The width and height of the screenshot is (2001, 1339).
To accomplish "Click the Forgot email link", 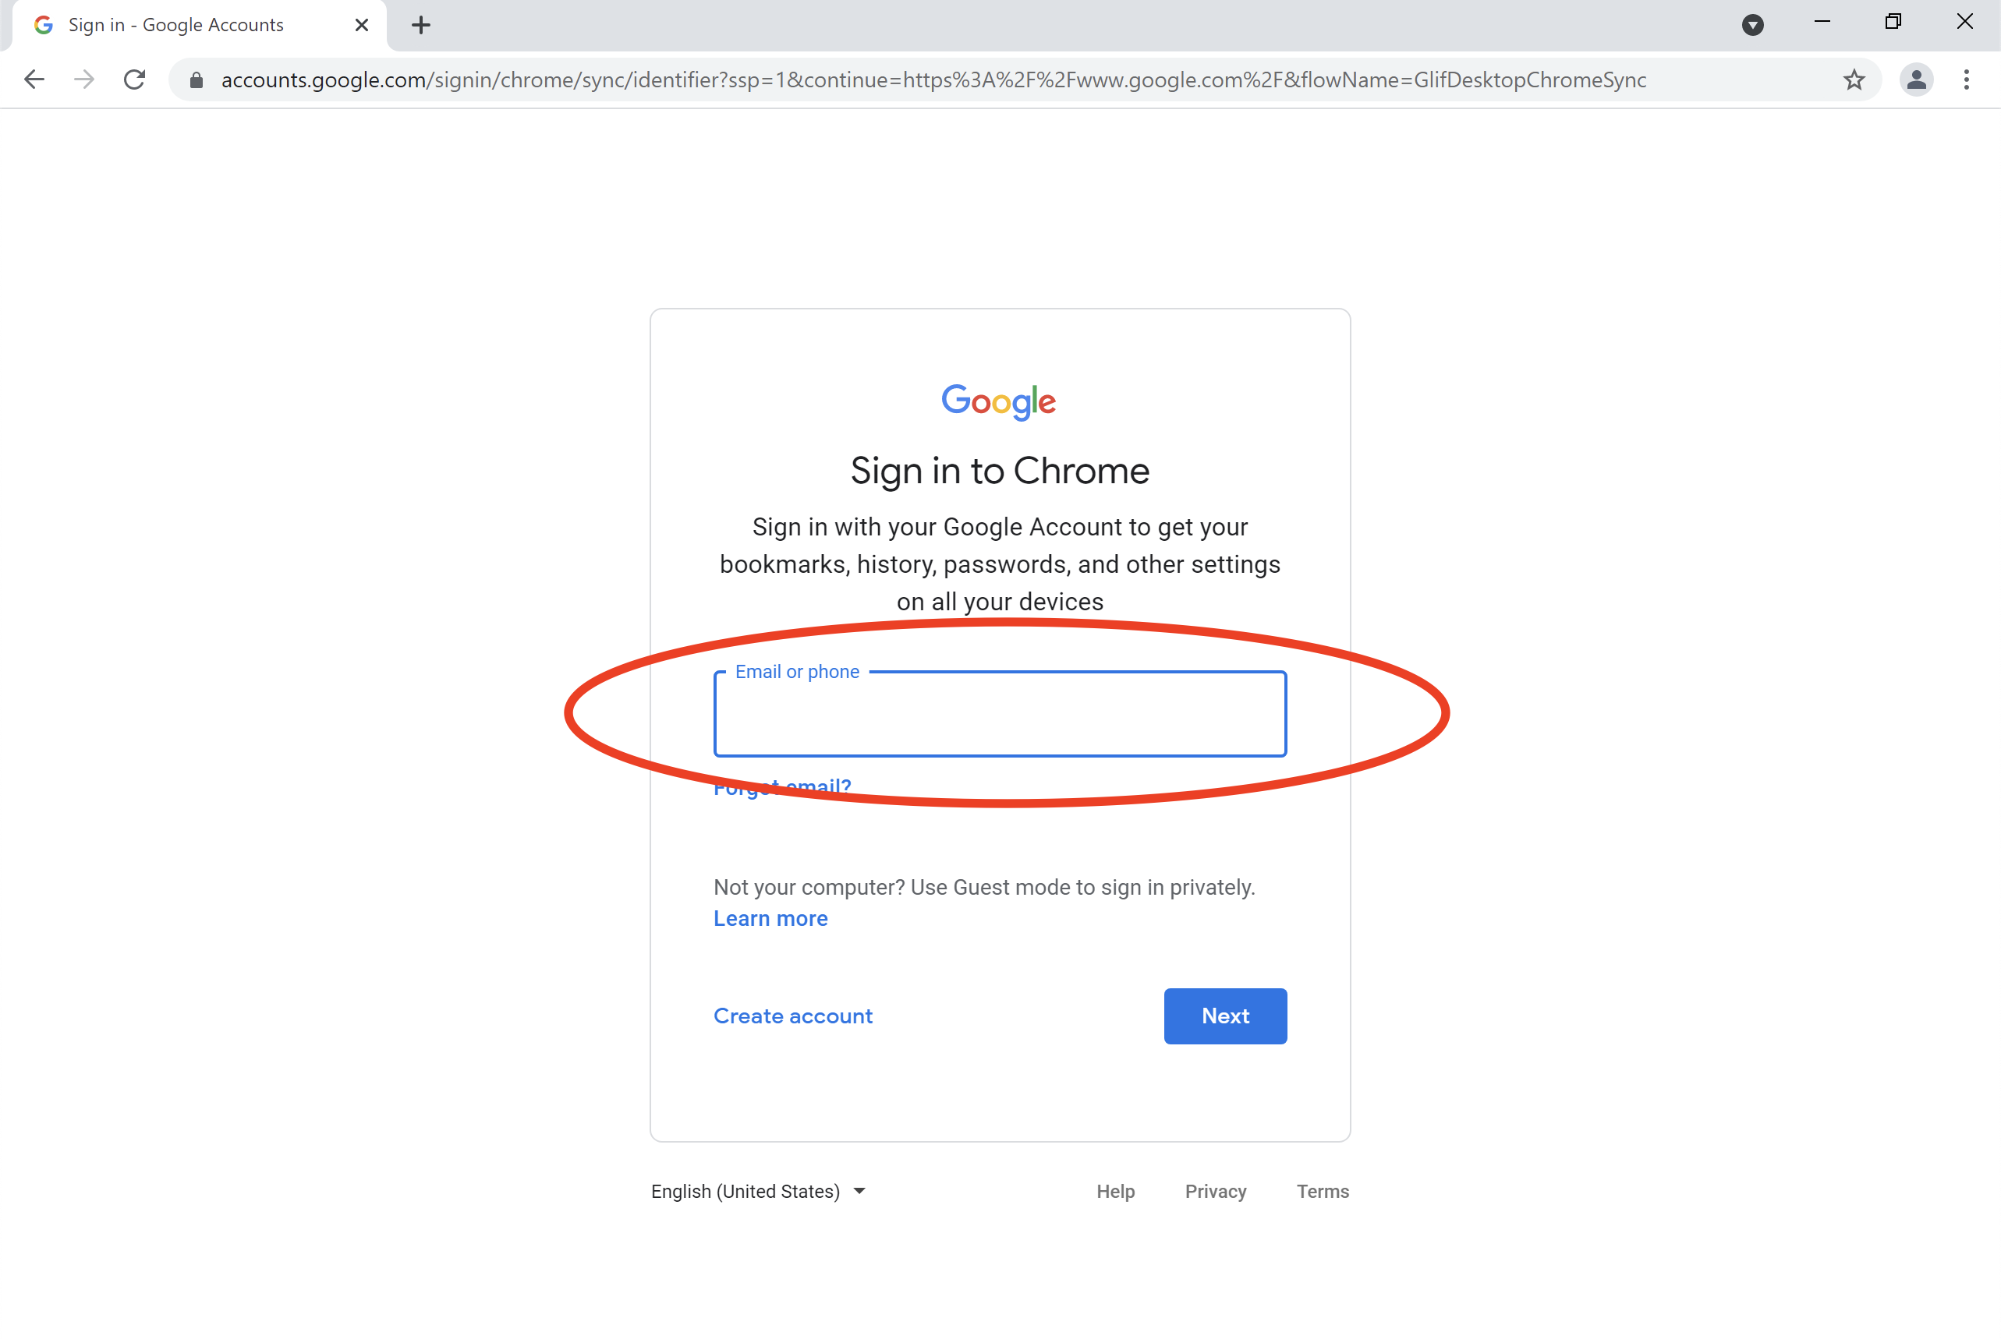I will click(x=782, y=786).
